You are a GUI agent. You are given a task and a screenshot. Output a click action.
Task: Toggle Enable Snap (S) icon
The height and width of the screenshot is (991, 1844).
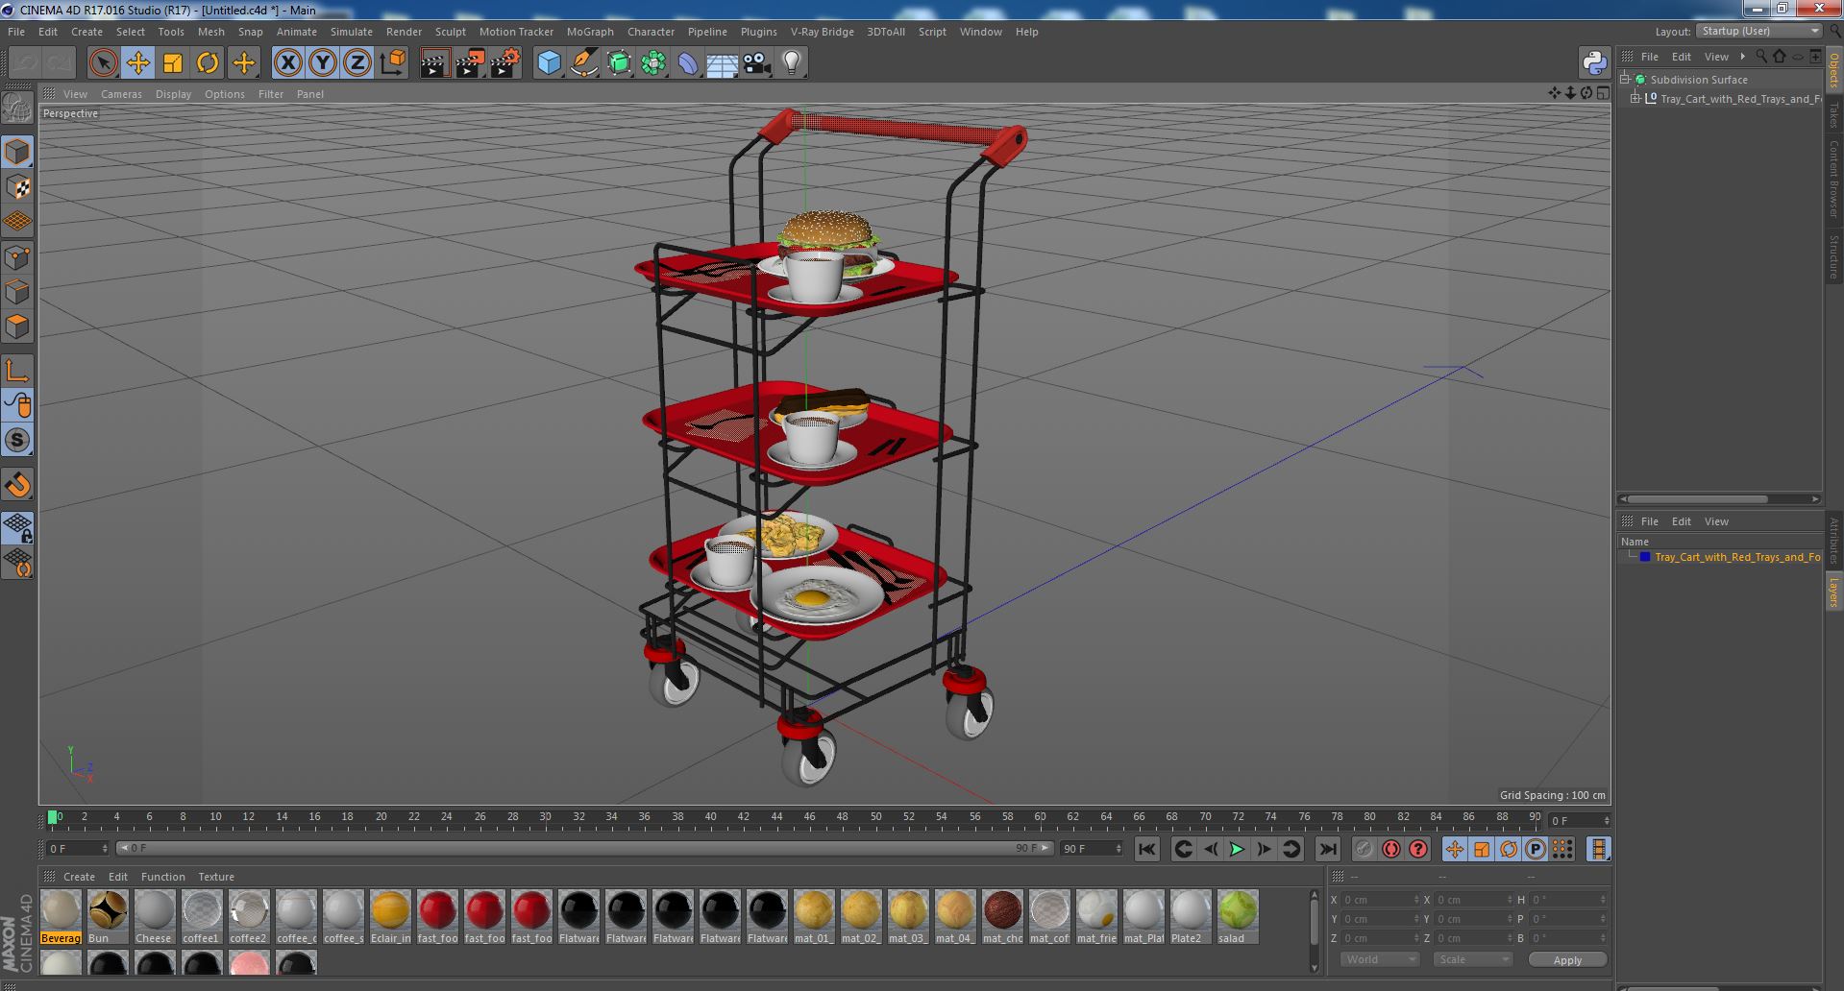(x=17, y=441)
